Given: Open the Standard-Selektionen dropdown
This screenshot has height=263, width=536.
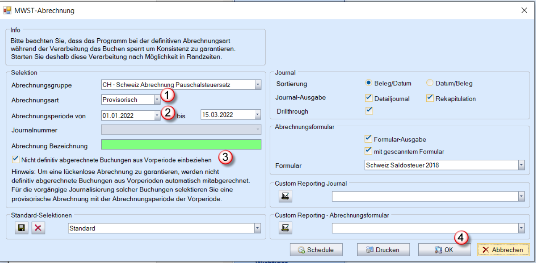Looking at the screenshot, I should pos(258,228).
